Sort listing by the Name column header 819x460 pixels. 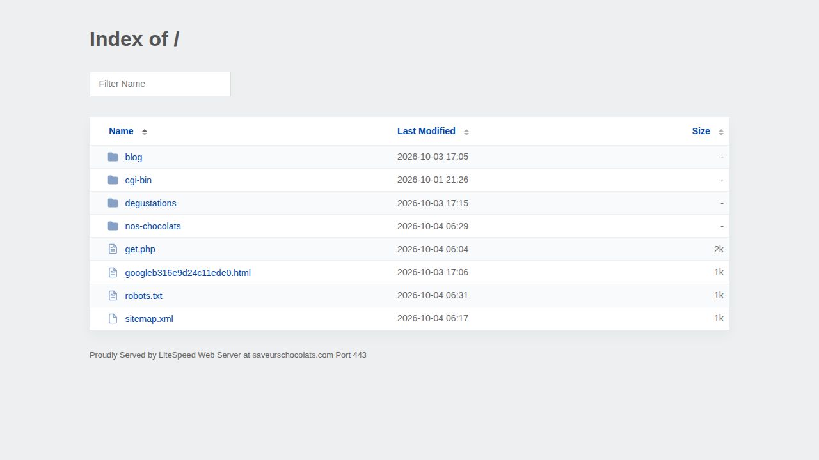coord(121,131)
